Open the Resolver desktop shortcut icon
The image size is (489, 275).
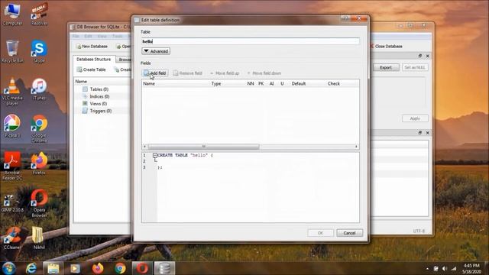39,14
